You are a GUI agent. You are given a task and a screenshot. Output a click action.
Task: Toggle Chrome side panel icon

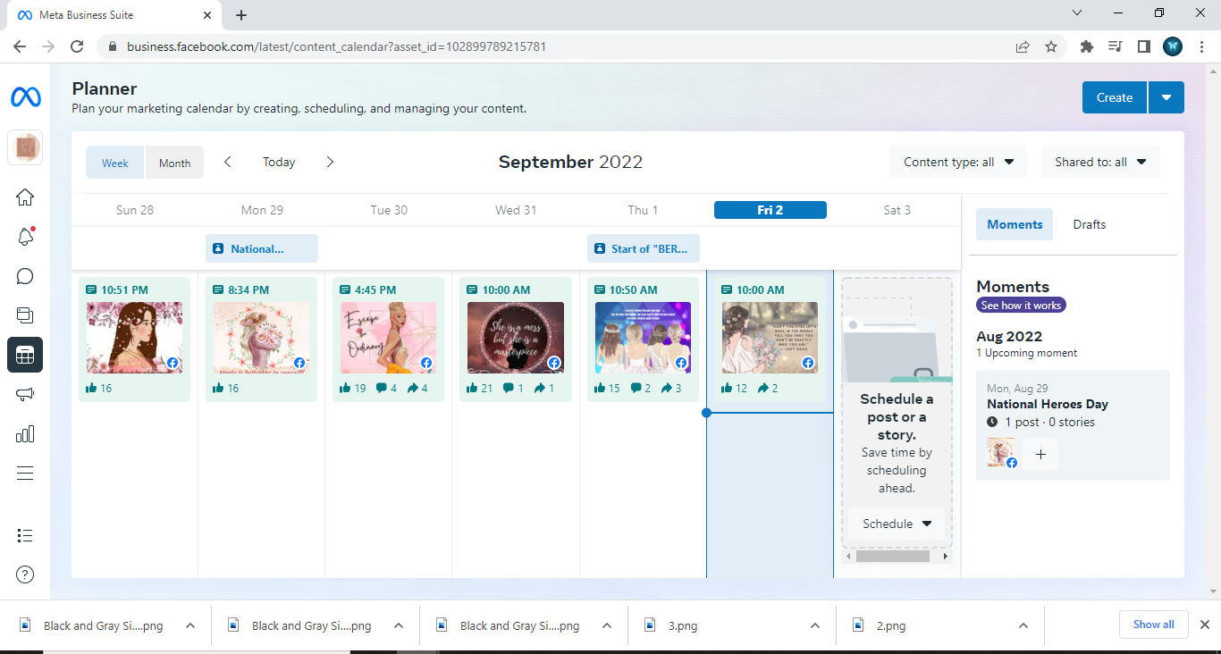[1143, 46]
